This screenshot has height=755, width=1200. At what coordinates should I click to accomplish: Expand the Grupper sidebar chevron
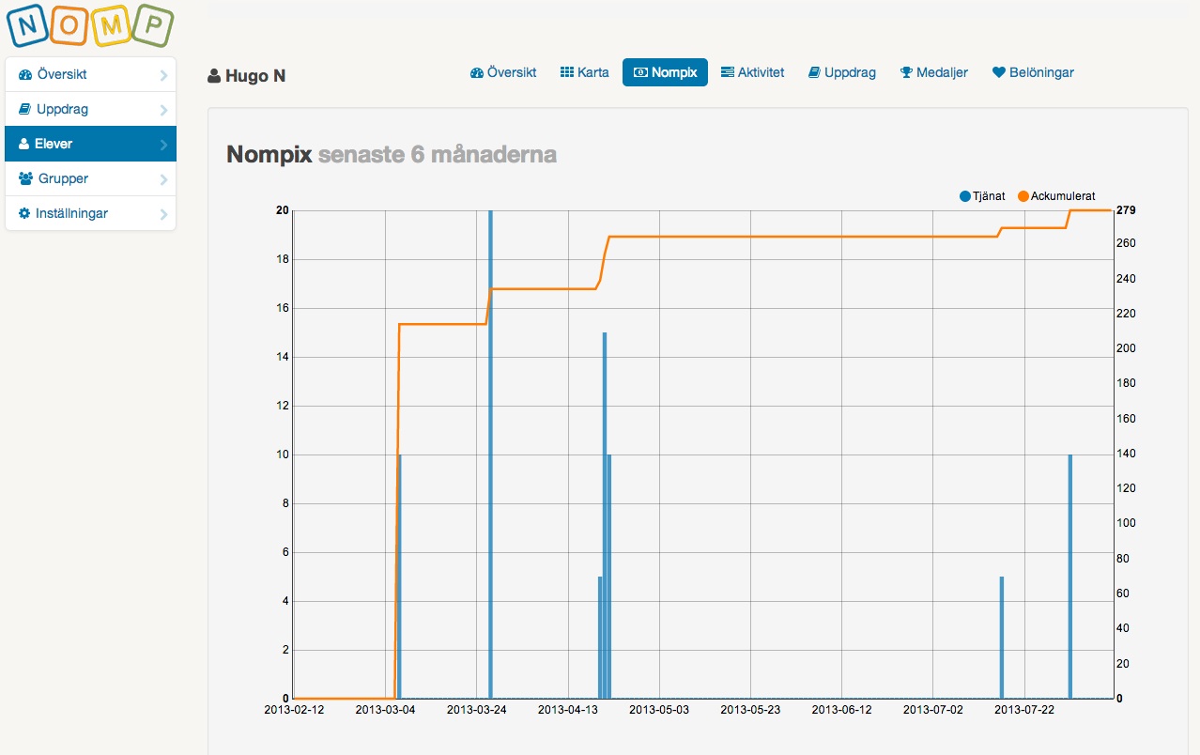166,178
